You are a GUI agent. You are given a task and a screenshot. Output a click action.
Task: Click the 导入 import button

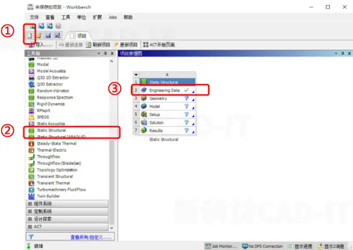[40, 45]
